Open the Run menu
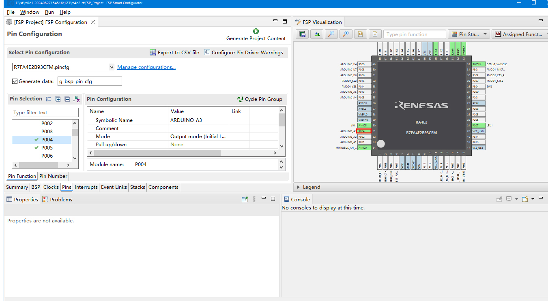This screenshot has height=301, width=548. pyautogui.click(x=49, y=12)
